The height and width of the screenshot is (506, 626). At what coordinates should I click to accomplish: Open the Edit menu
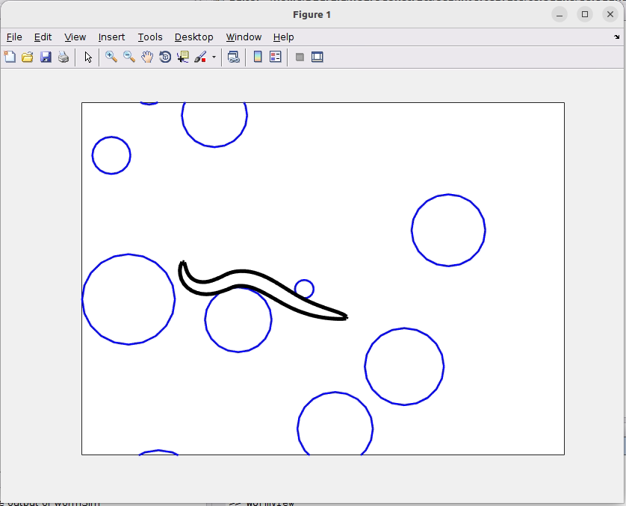coord(43,37)
